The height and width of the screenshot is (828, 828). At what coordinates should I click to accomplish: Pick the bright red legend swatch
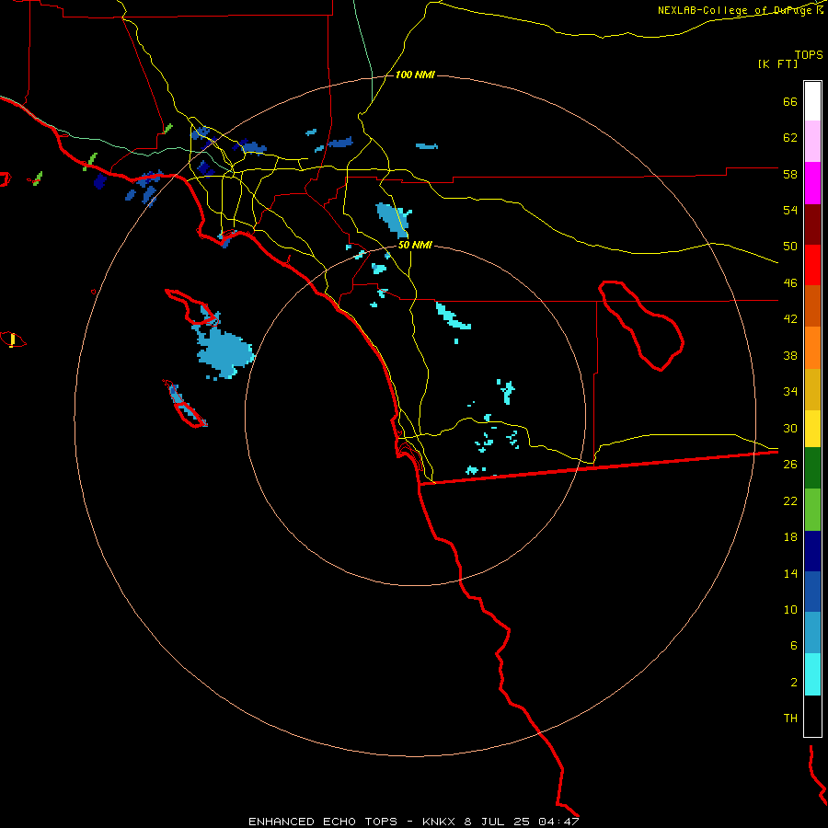coord(812,265)
